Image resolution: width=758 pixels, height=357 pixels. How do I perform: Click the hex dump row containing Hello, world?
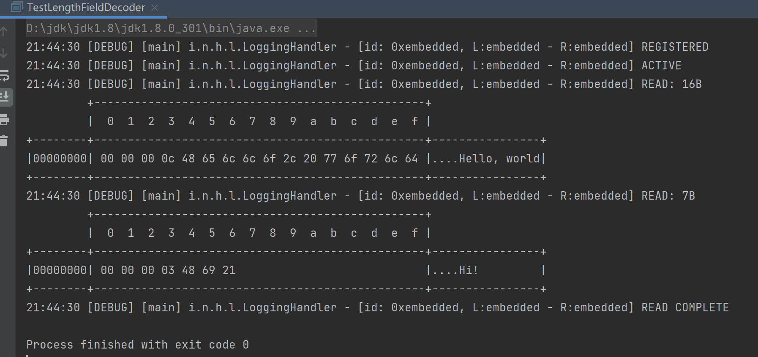[286, 159]
